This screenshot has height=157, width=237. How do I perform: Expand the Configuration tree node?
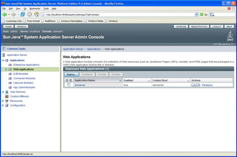(x=3, y=105)
